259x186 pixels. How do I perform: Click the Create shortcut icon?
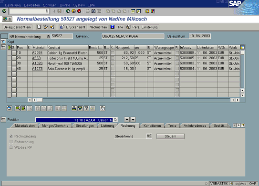point(138,11)
